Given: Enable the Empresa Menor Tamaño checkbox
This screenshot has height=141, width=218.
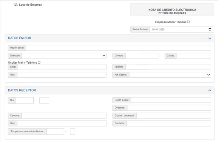Looking at the screenshot, I should 188,22.
